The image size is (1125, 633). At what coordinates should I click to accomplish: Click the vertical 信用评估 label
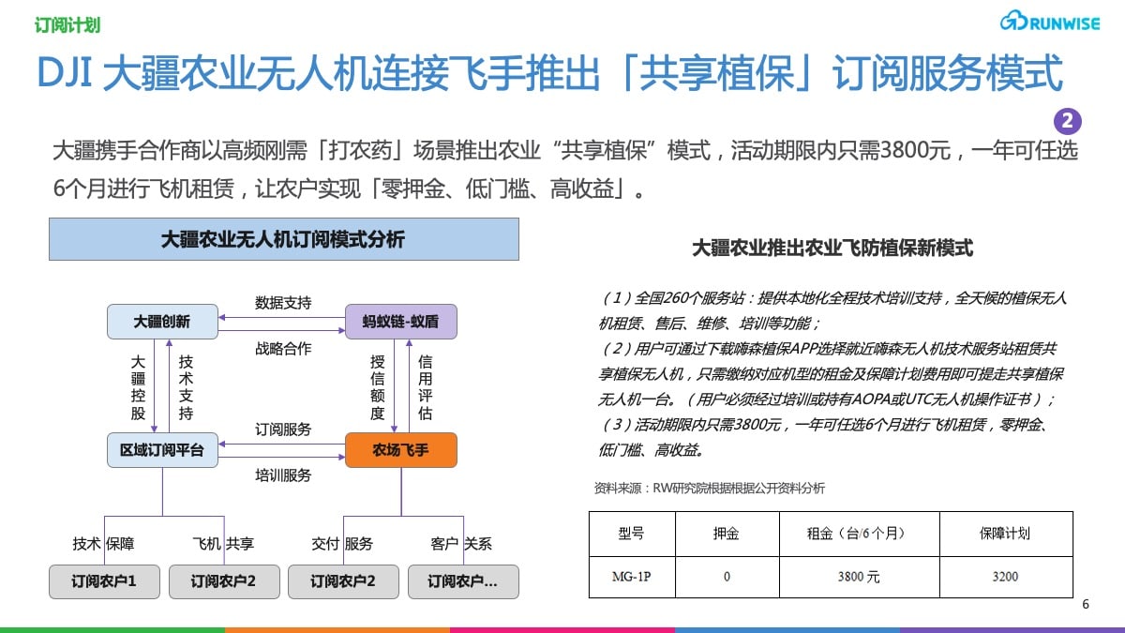click(425, 386)
